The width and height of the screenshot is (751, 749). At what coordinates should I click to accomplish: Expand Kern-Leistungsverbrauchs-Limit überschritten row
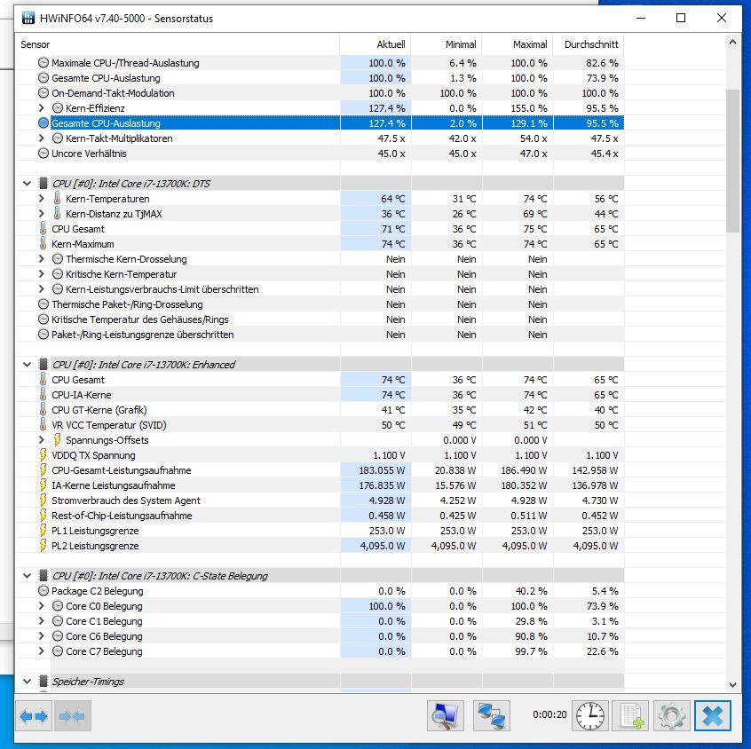point(42,289)
